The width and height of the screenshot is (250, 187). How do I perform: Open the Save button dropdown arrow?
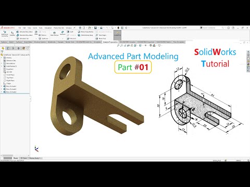[x=98, y=28]
